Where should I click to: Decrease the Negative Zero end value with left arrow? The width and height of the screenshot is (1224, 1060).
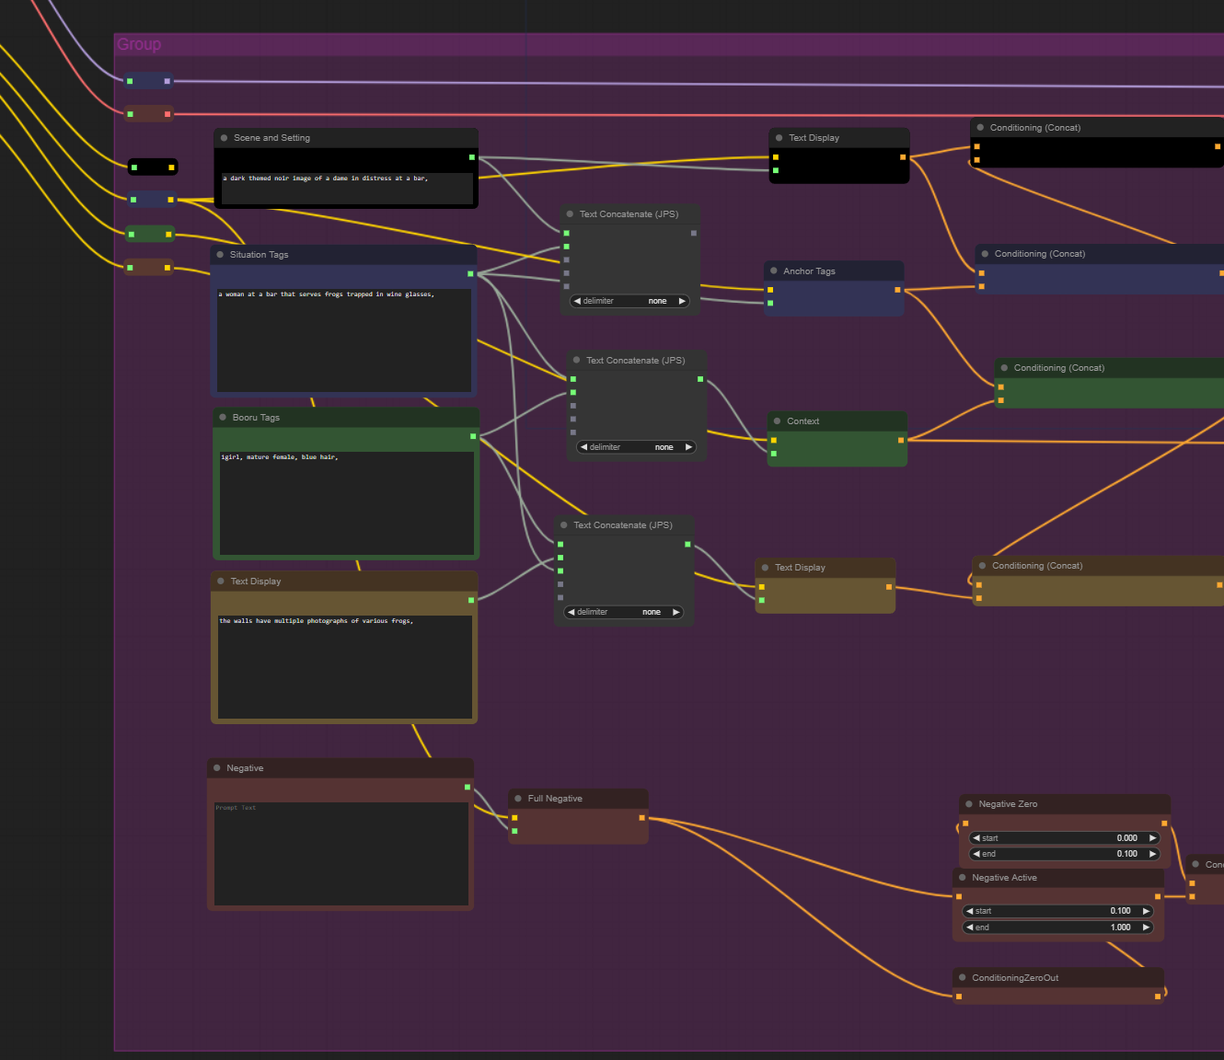pos(976,854)
